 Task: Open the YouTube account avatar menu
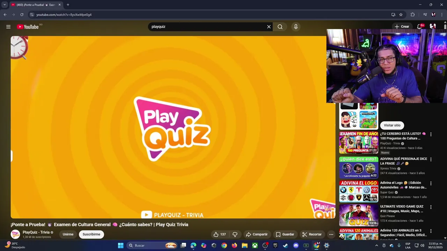point(433,26)
